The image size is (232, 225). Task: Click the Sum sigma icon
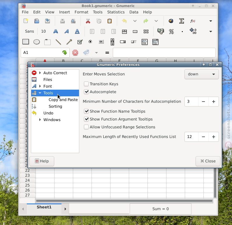182,21
